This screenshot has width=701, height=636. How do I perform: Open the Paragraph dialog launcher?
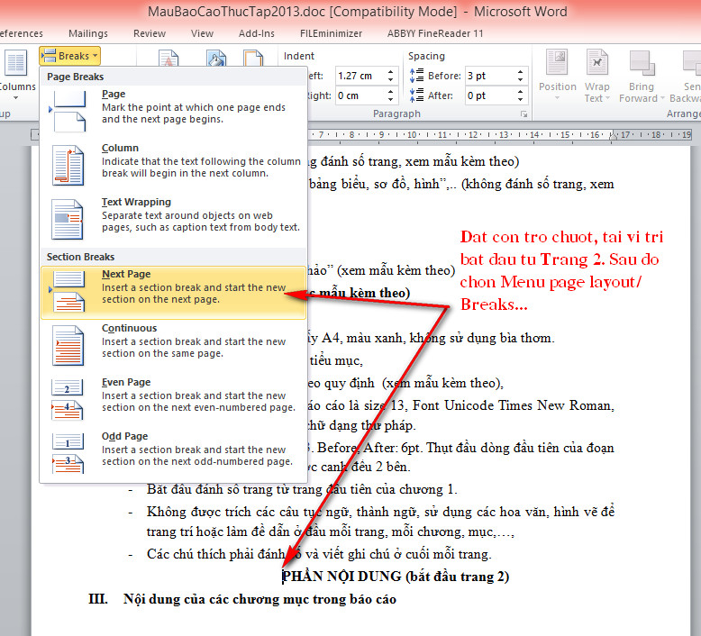[524, 114]
